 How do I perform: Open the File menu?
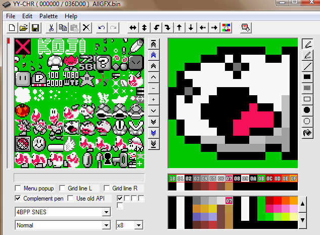[11, 16]
